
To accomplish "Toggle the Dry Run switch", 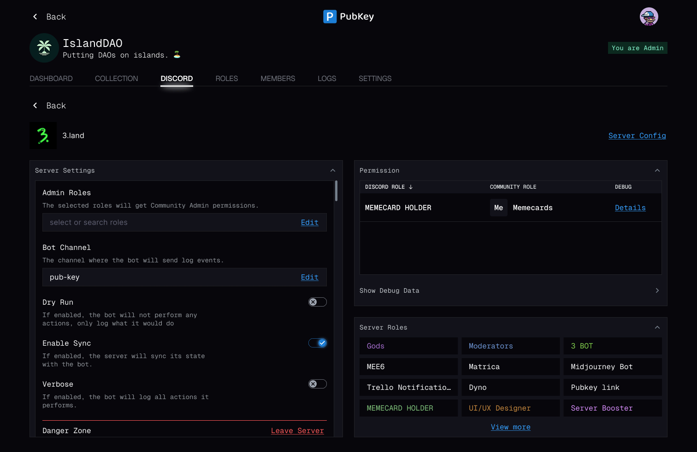I will [x=318, y=302].
